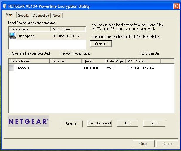Click the 55.00 rate value

[111, 68]
